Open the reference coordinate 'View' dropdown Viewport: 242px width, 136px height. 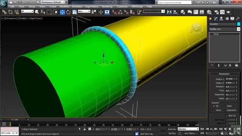pyautogui.click(x=84, y=11)
